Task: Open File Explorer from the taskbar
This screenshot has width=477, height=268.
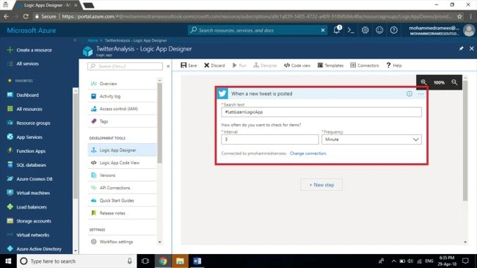Action: (180, 261)
